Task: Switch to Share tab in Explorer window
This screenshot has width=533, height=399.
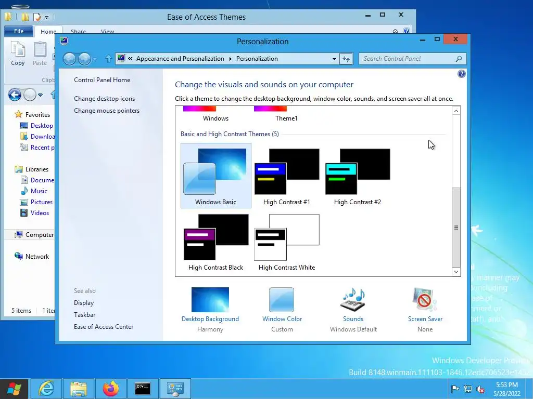Action: [78, 32]
